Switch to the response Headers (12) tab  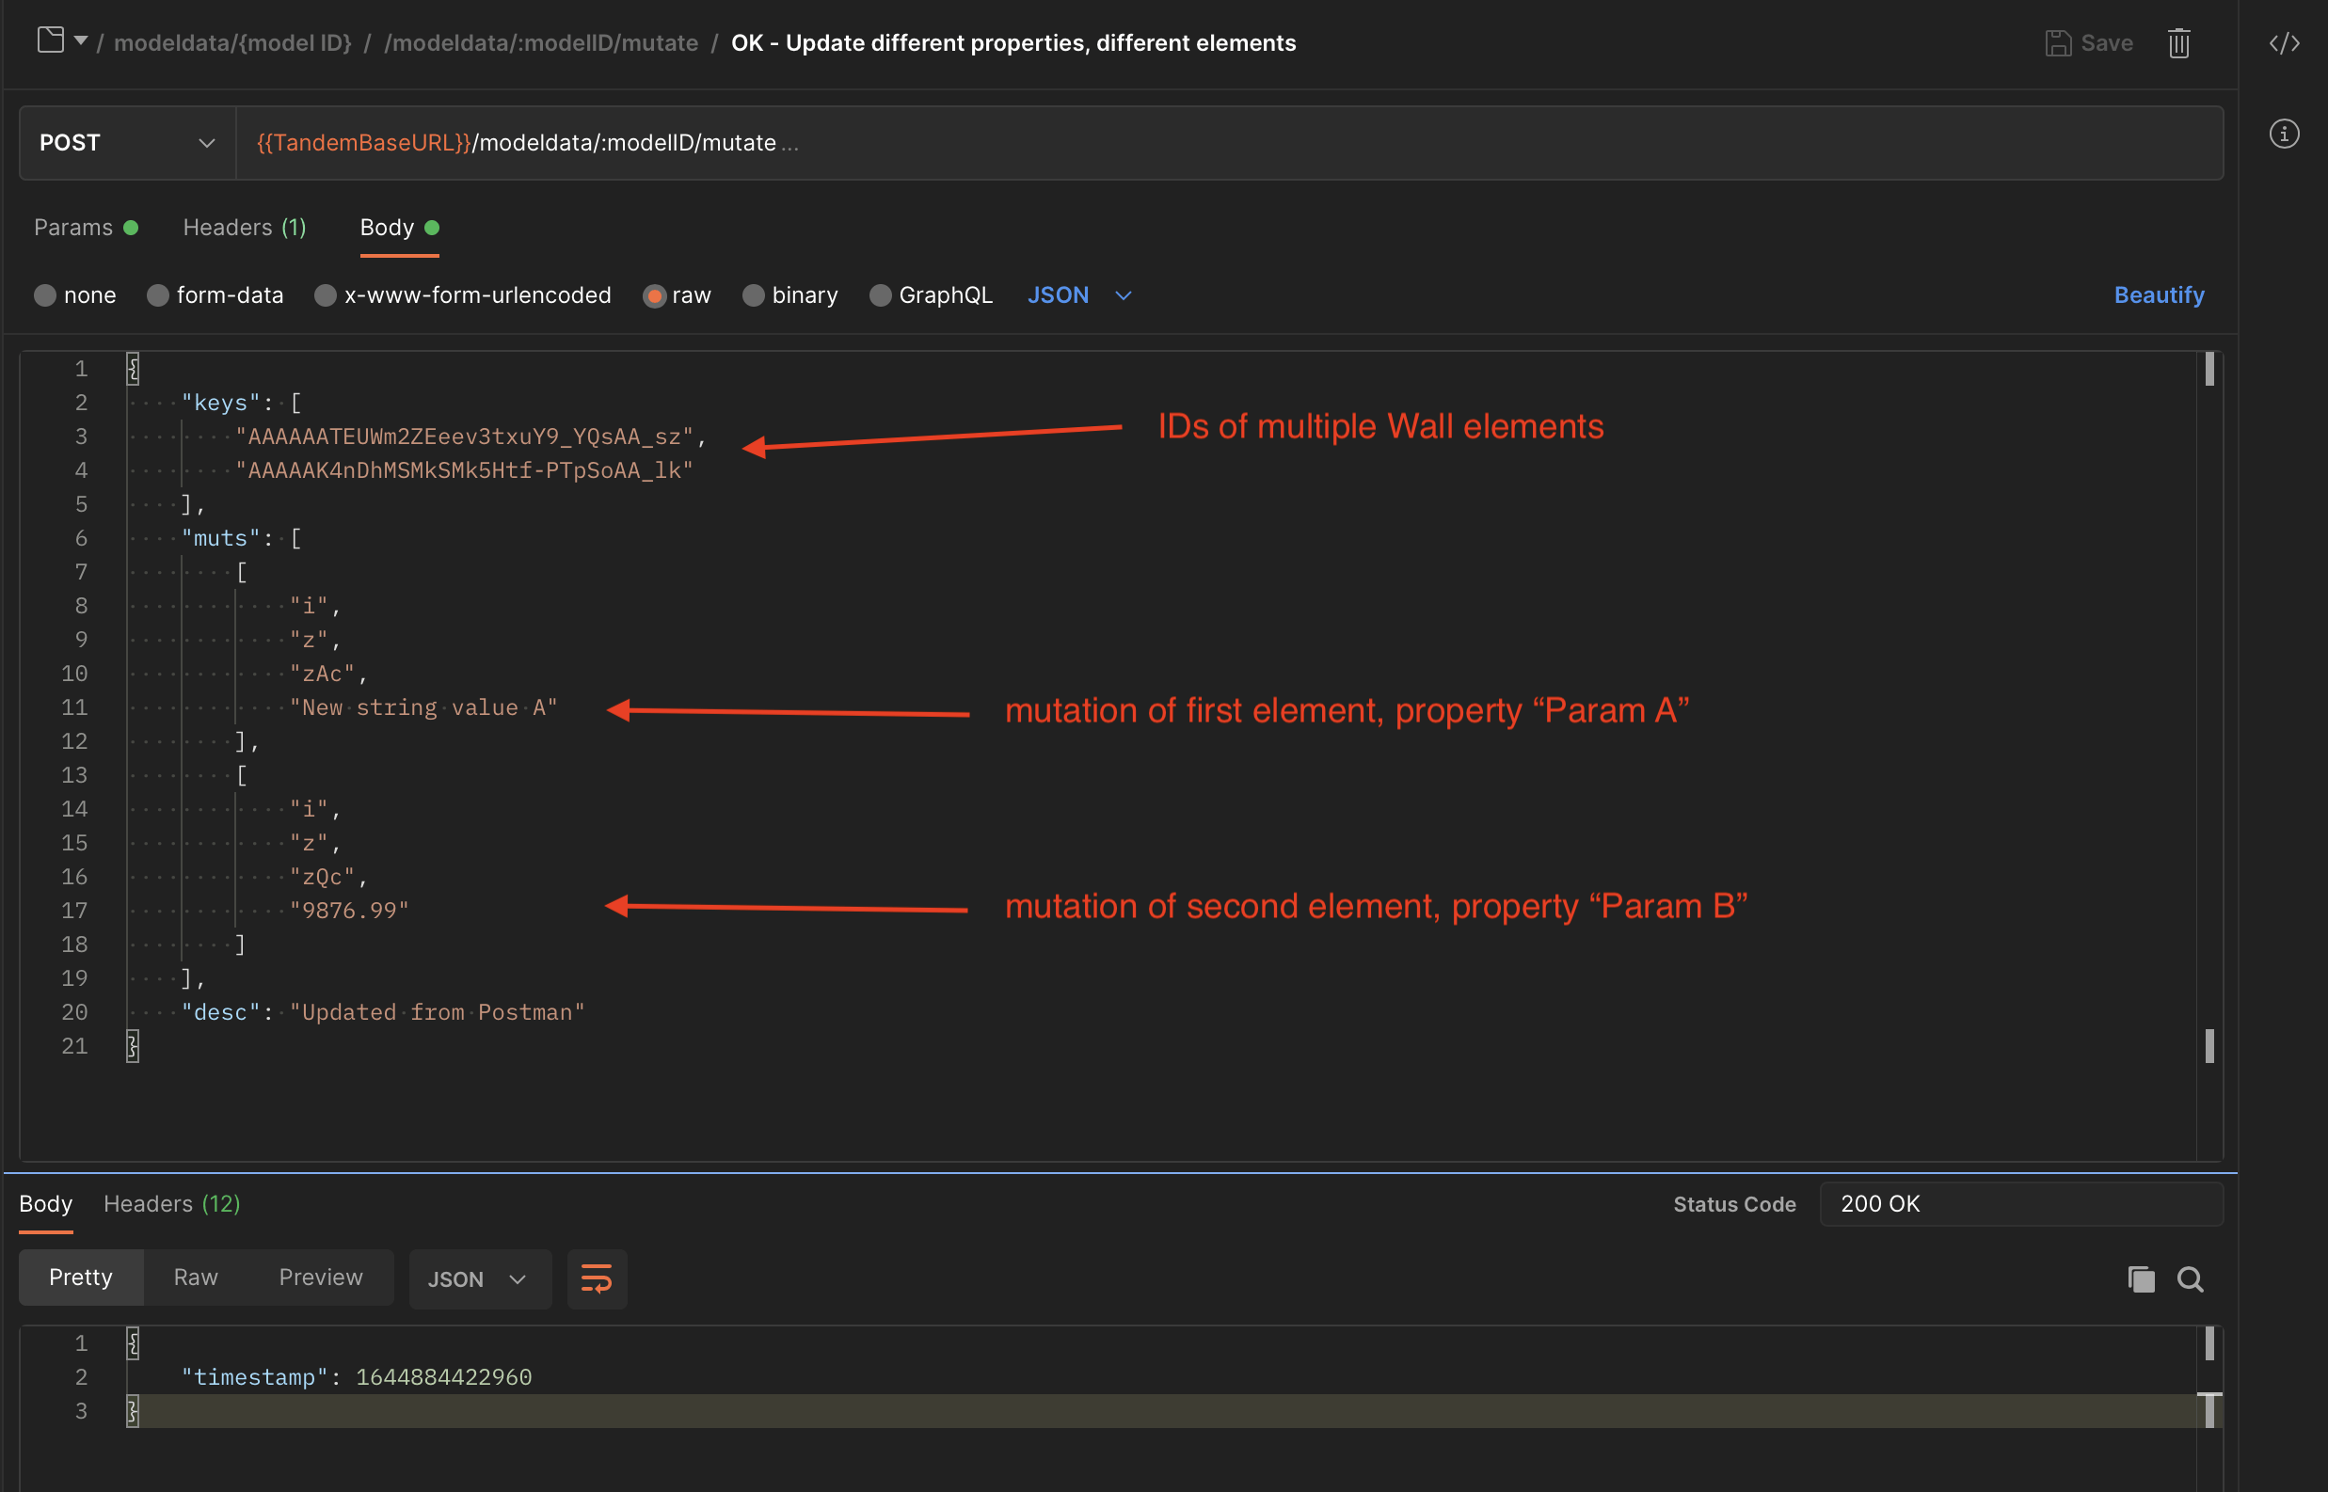click(x=171, y=1203)
